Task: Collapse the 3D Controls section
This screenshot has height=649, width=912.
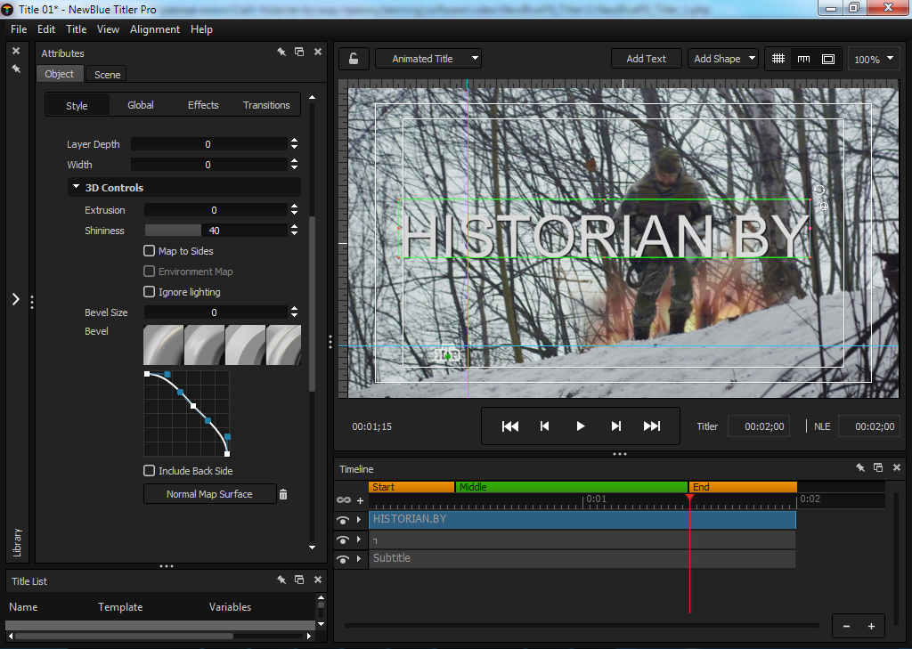Action: 75,188
